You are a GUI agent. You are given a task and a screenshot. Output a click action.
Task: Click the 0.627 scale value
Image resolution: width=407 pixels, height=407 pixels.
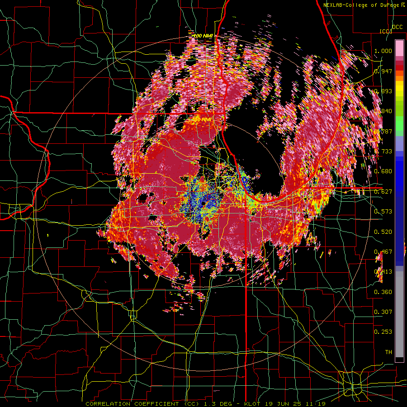pos(383,192)
